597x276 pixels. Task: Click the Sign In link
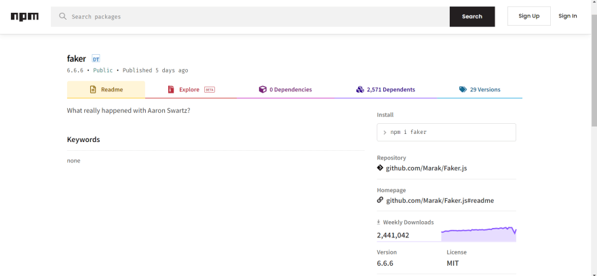tap(568, 16)
